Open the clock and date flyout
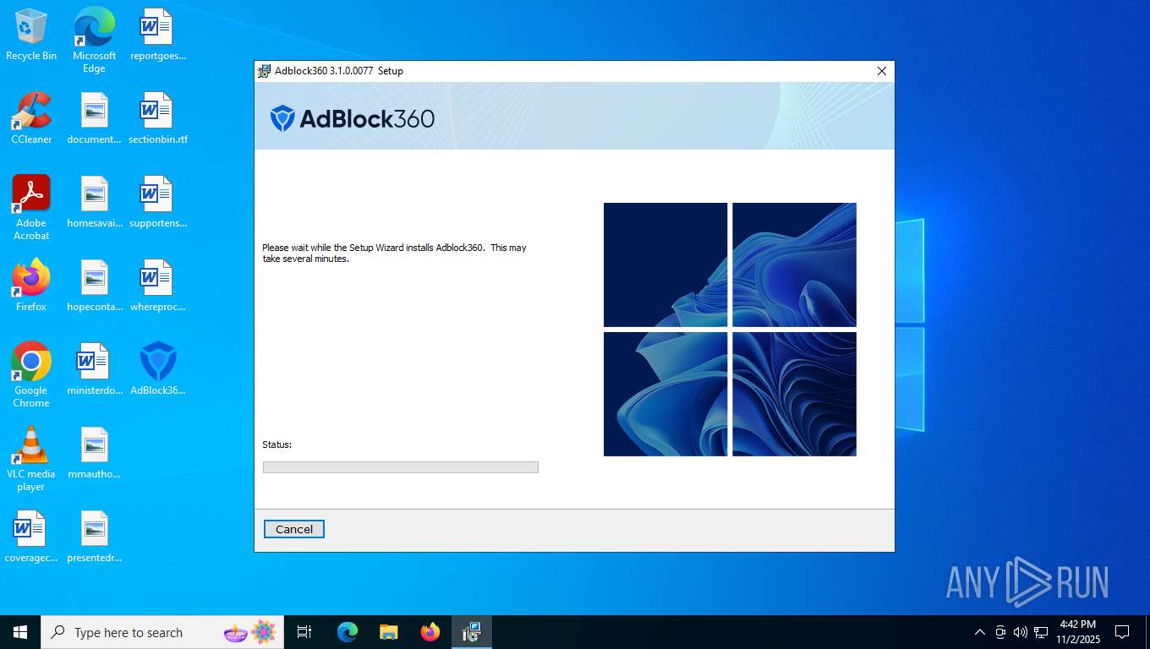Viewport: 1150px width, 649px height. tap(1077, 632)
